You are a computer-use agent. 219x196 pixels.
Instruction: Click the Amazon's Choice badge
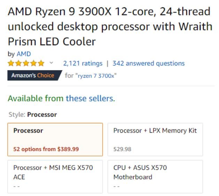tap(33, 75)
